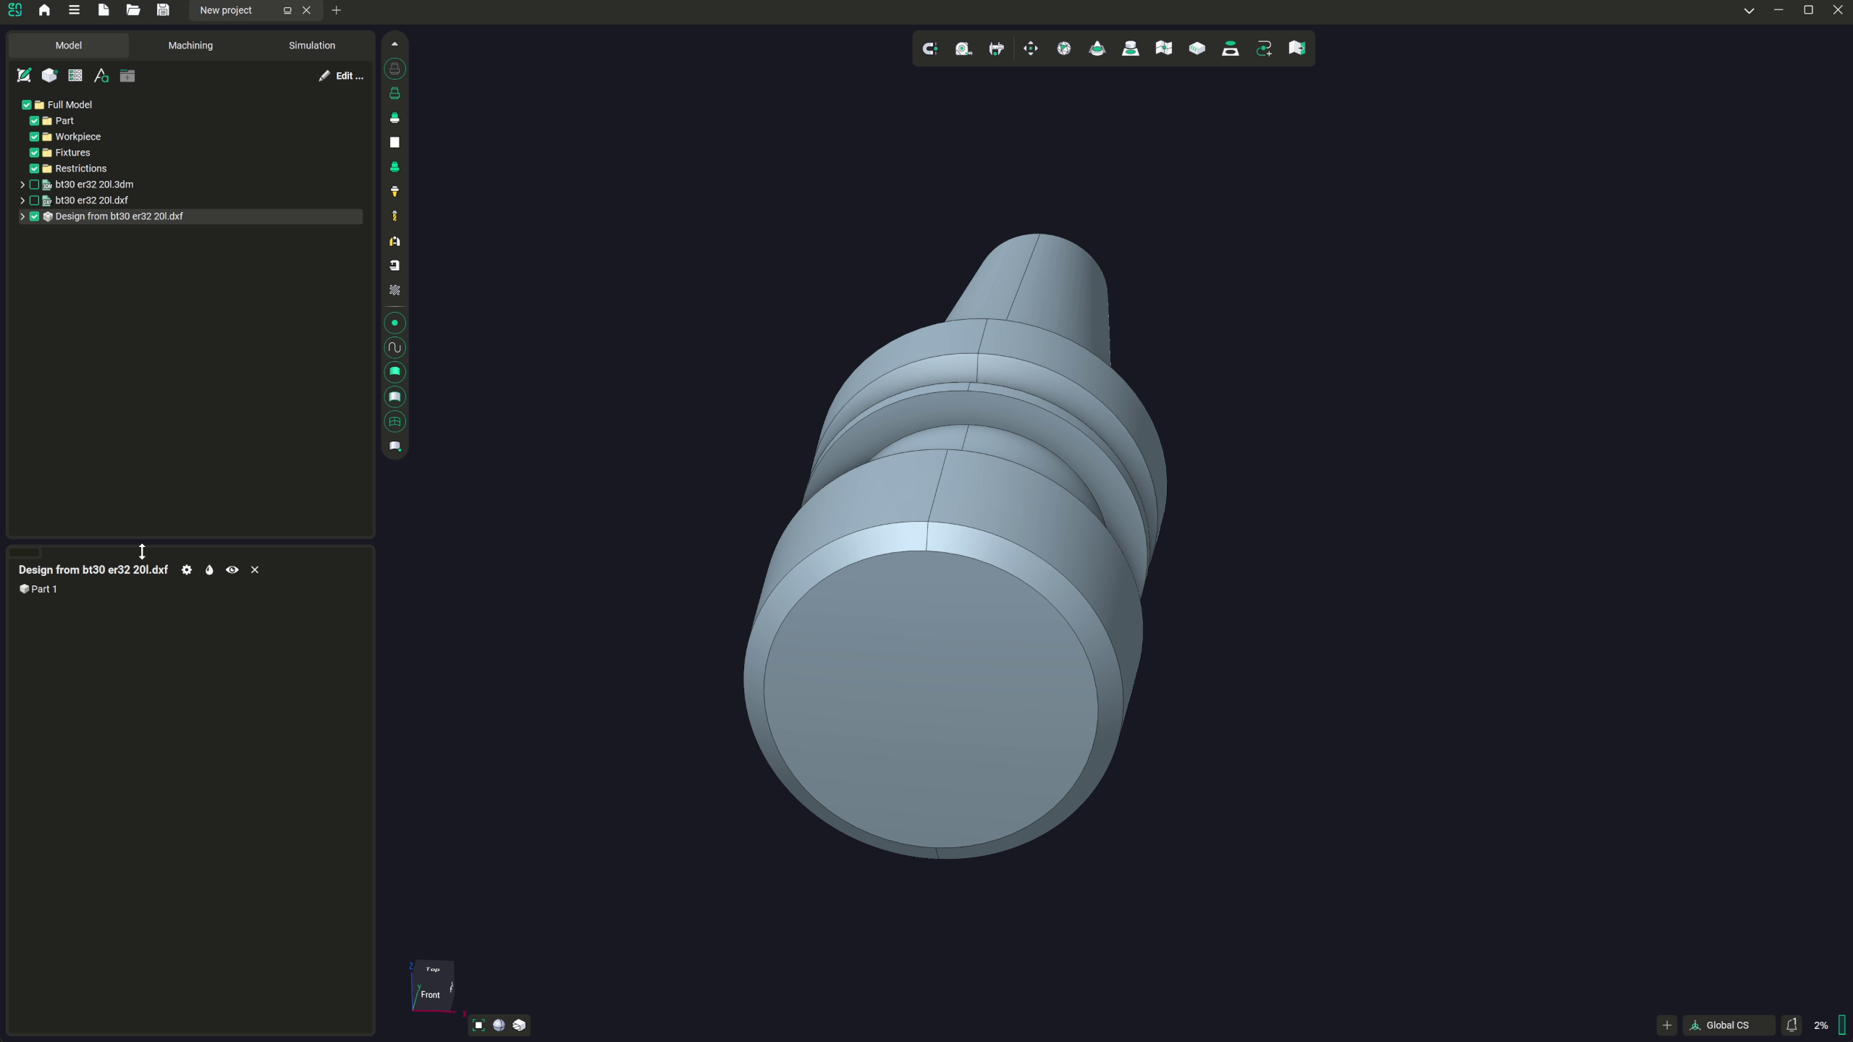Select the caliper measurement tool
Viewport: 1853px width, 1042px height.
pos(996,48)
